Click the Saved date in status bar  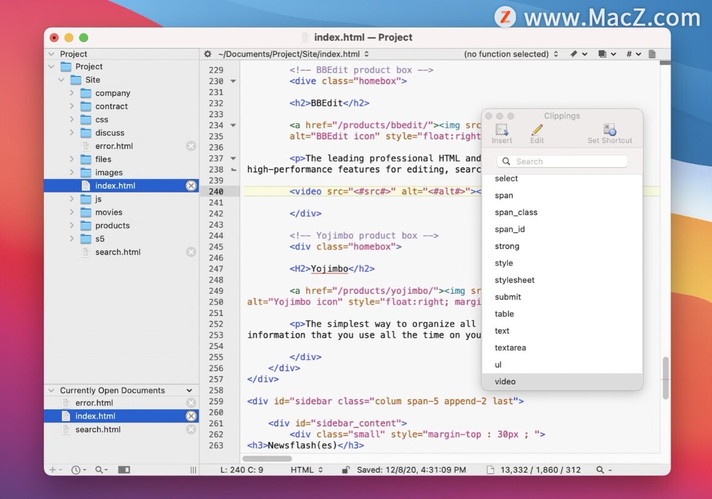[411, 470]
